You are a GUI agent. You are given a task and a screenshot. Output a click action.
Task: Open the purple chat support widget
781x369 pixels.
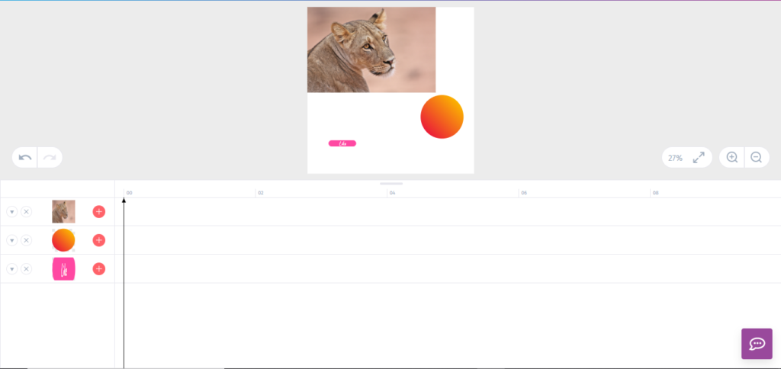tap(757, 344)
